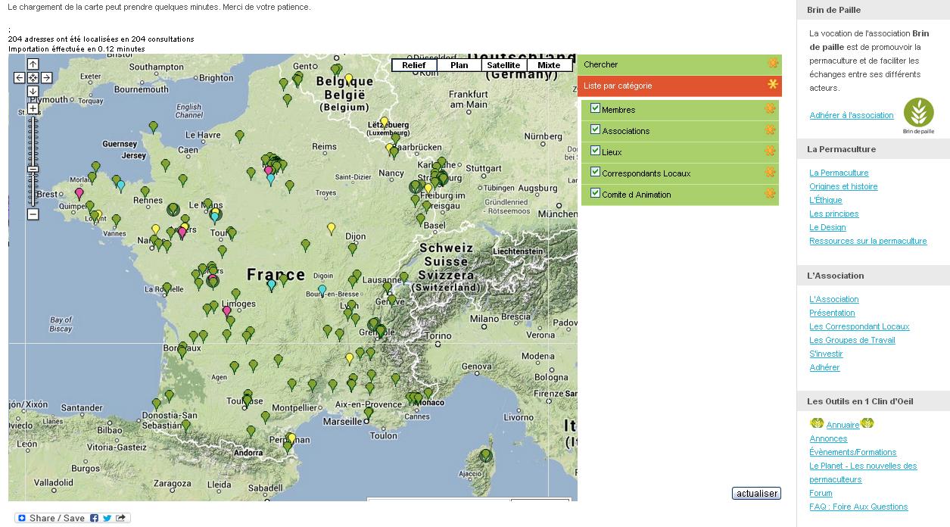This screenshot has width=950, height=527.
Task: Expand the Lieux category star icon
Action: [770, 151]
